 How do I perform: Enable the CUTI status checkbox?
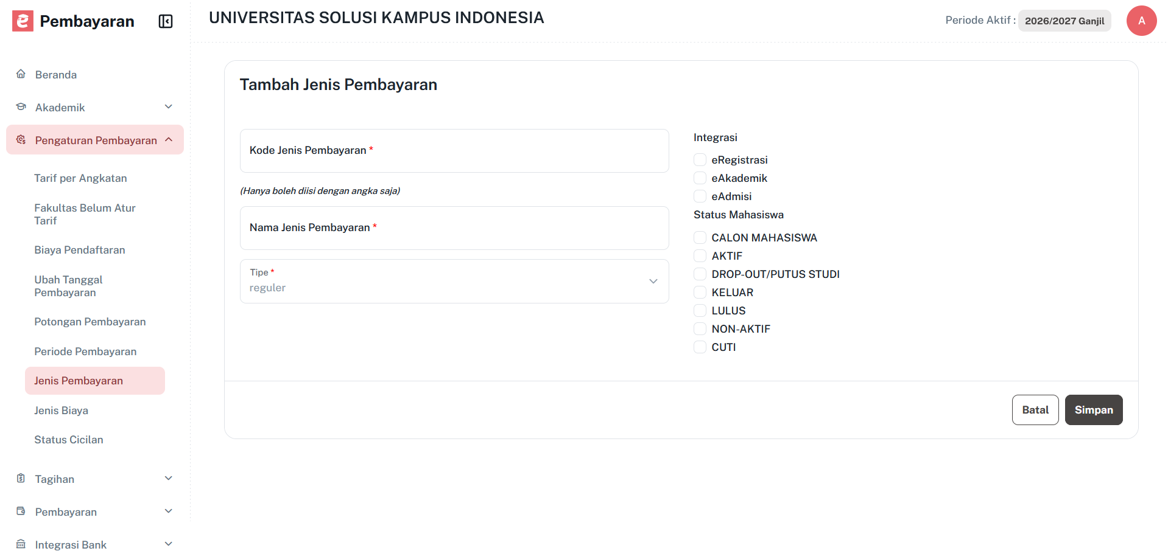coord(699,347)
